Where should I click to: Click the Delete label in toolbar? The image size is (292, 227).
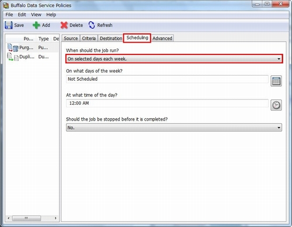click(x=76, y=25)
